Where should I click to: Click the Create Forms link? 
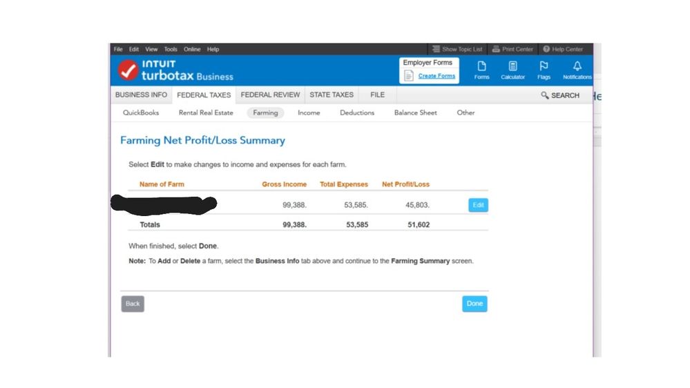tap(437, 76)
